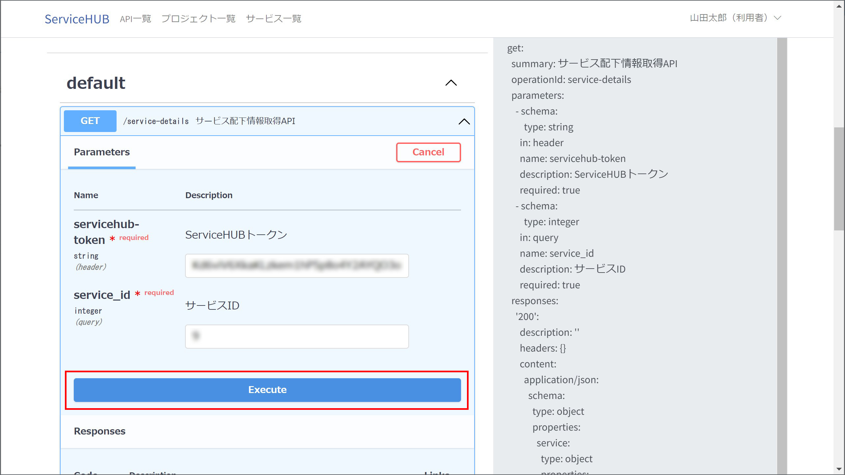Open the ServiceHUB home logo link
This screenshot has height=475, width=845.
77,19
